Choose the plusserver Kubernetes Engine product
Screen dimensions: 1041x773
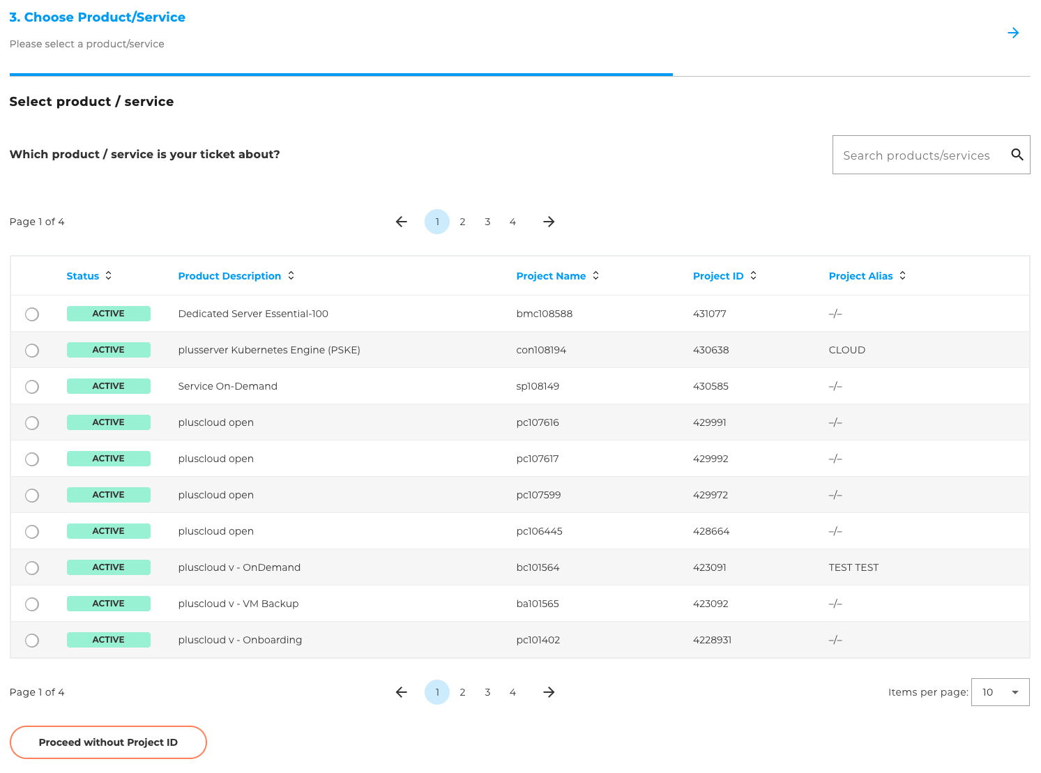[31, 351]
